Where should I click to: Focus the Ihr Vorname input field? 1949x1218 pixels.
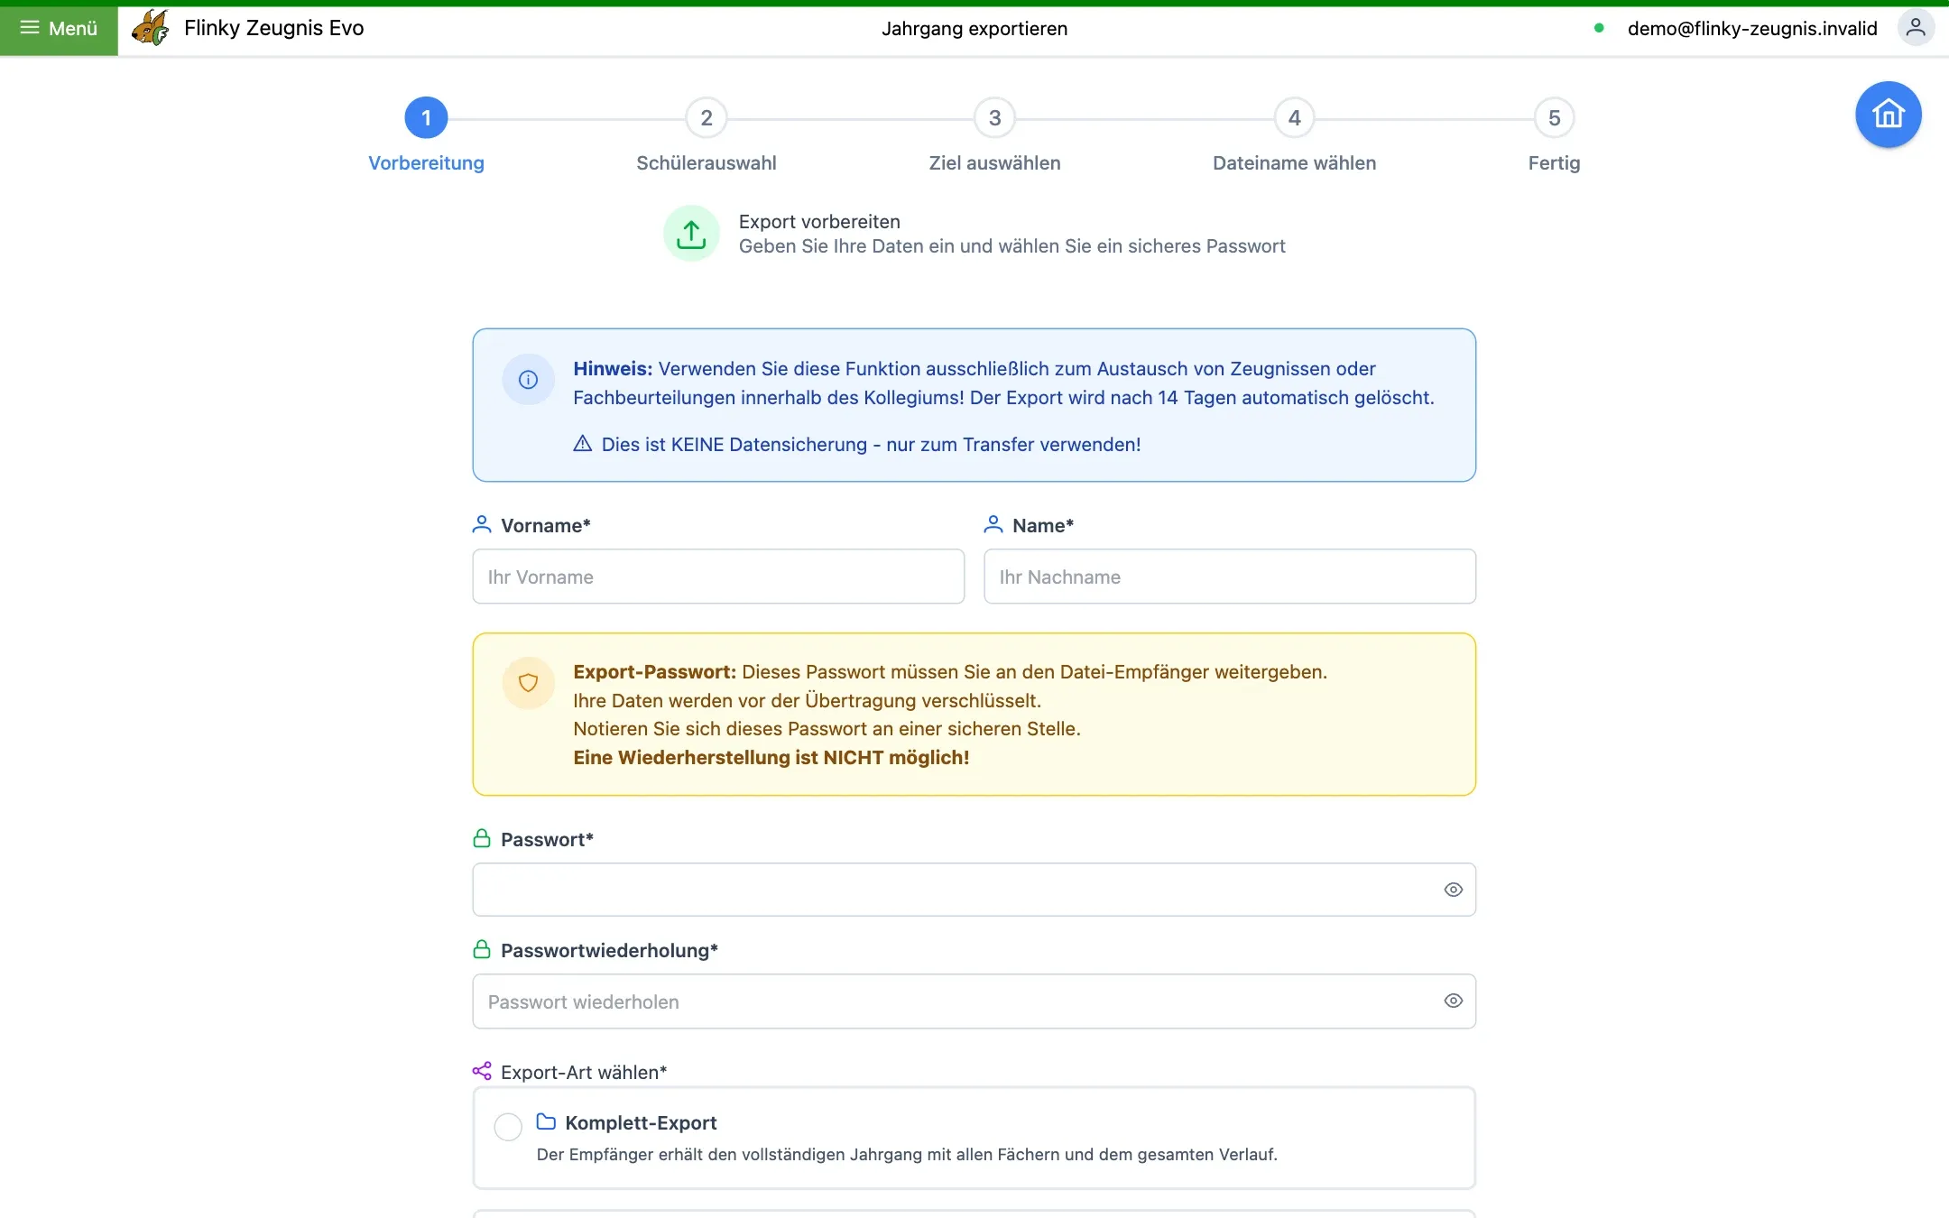718,577
